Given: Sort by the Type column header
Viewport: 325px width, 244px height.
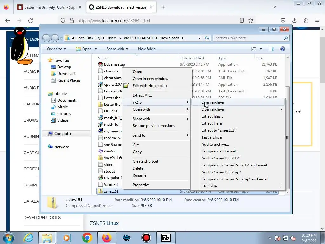Looking at the screenshot, I should pos(222,58).
